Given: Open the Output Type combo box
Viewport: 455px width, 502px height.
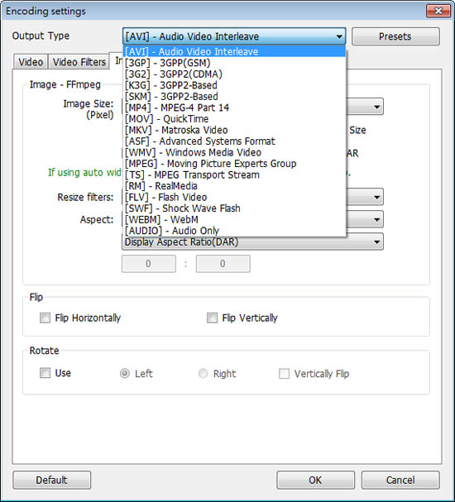Looking at the screenshot, I should [234, 36].
